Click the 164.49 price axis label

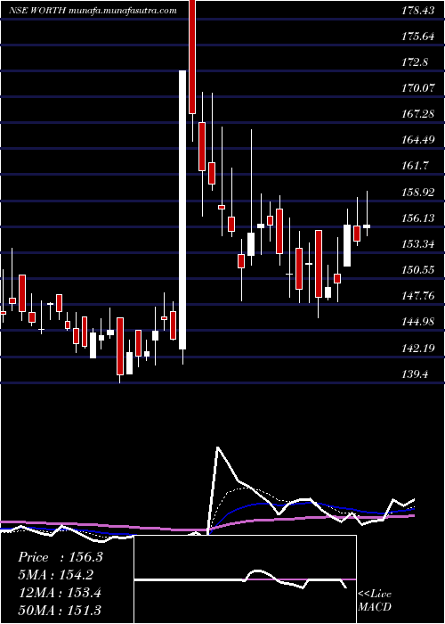coord(417,140)
